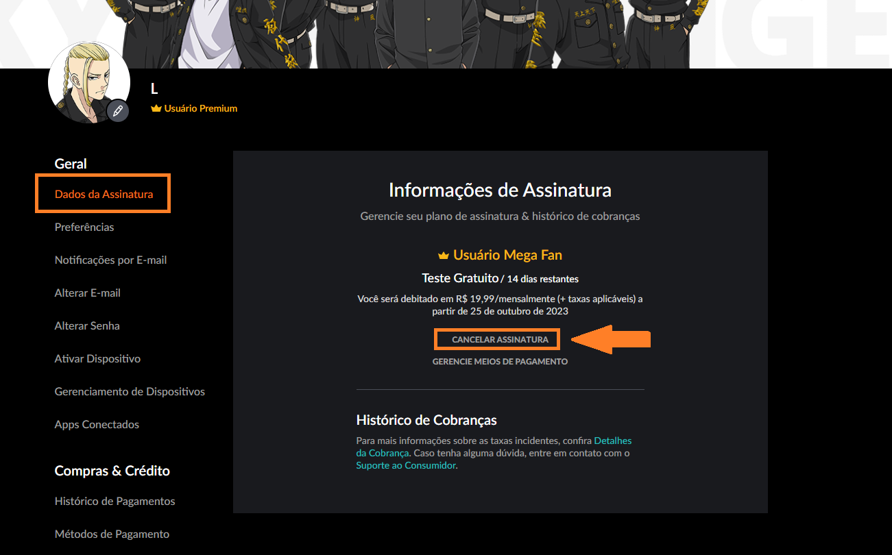The width and height of the screenshot is (892, 555).
Task: Select Alterar E-mail option
Action: coord(88,293)
